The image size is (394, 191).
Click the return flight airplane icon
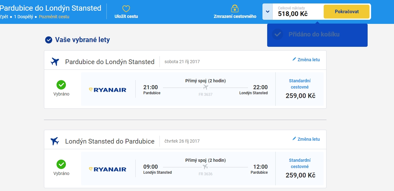click(x=55, y=141)
